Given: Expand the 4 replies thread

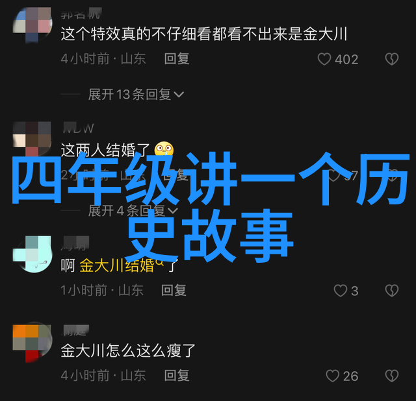Looking at the screenshot, I should click(133, 211).
